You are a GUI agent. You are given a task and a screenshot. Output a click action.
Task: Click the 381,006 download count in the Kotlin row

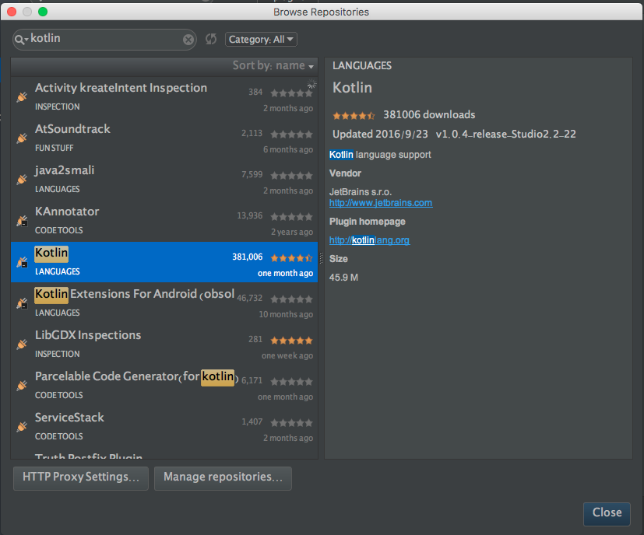(x=248, y=257)
